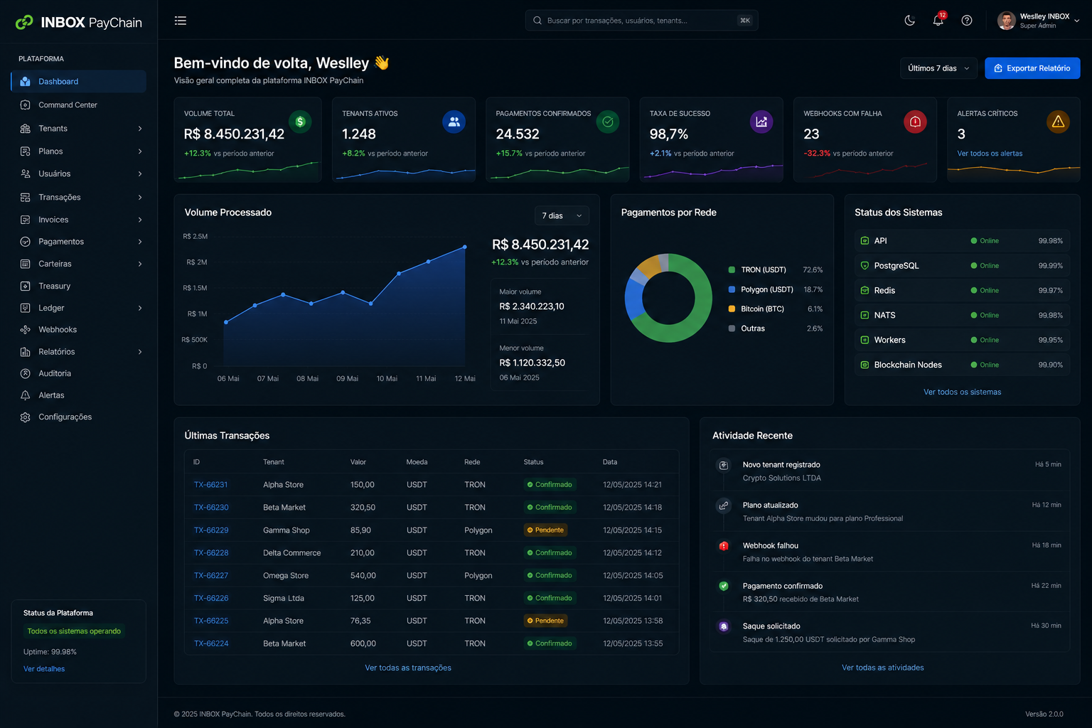
Task: Open the Weslley INBOX user menu
Action: pyautogui.click(x=1038, y=21)
